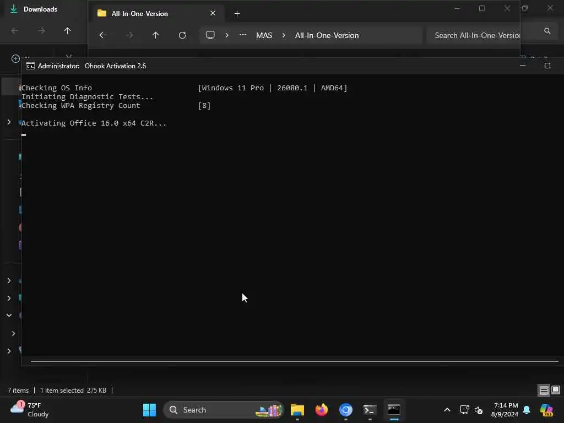Select the active command prompt taskbar icon
The height and width of the screenshot is (423, 564).
[394, 410]
